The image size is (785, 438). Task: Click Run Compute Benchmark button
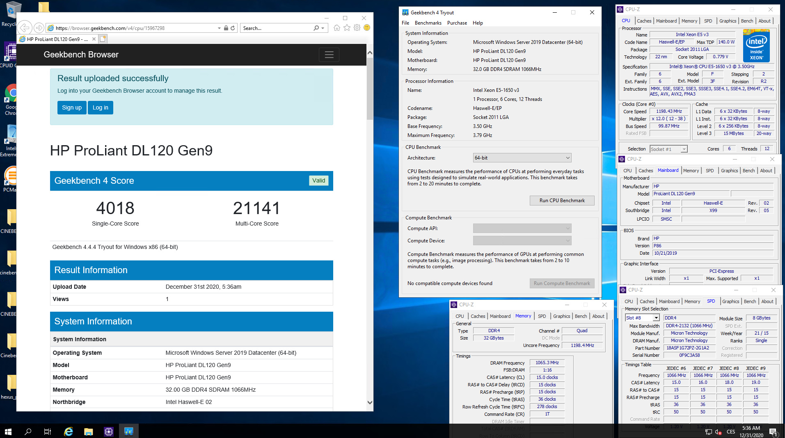[x=562, y=283]
